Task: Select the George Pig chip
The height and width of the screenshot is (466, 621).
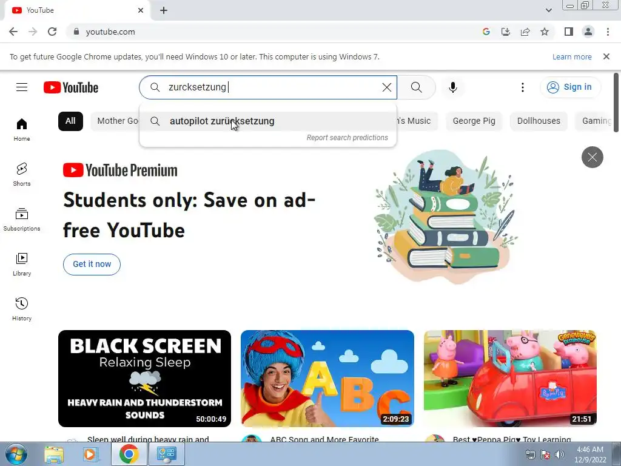Action: 474,121
